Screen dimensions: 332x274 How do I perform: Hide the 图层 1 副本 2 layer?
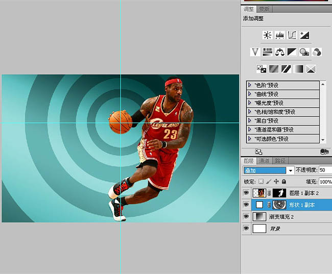click(x=247, y=193)
